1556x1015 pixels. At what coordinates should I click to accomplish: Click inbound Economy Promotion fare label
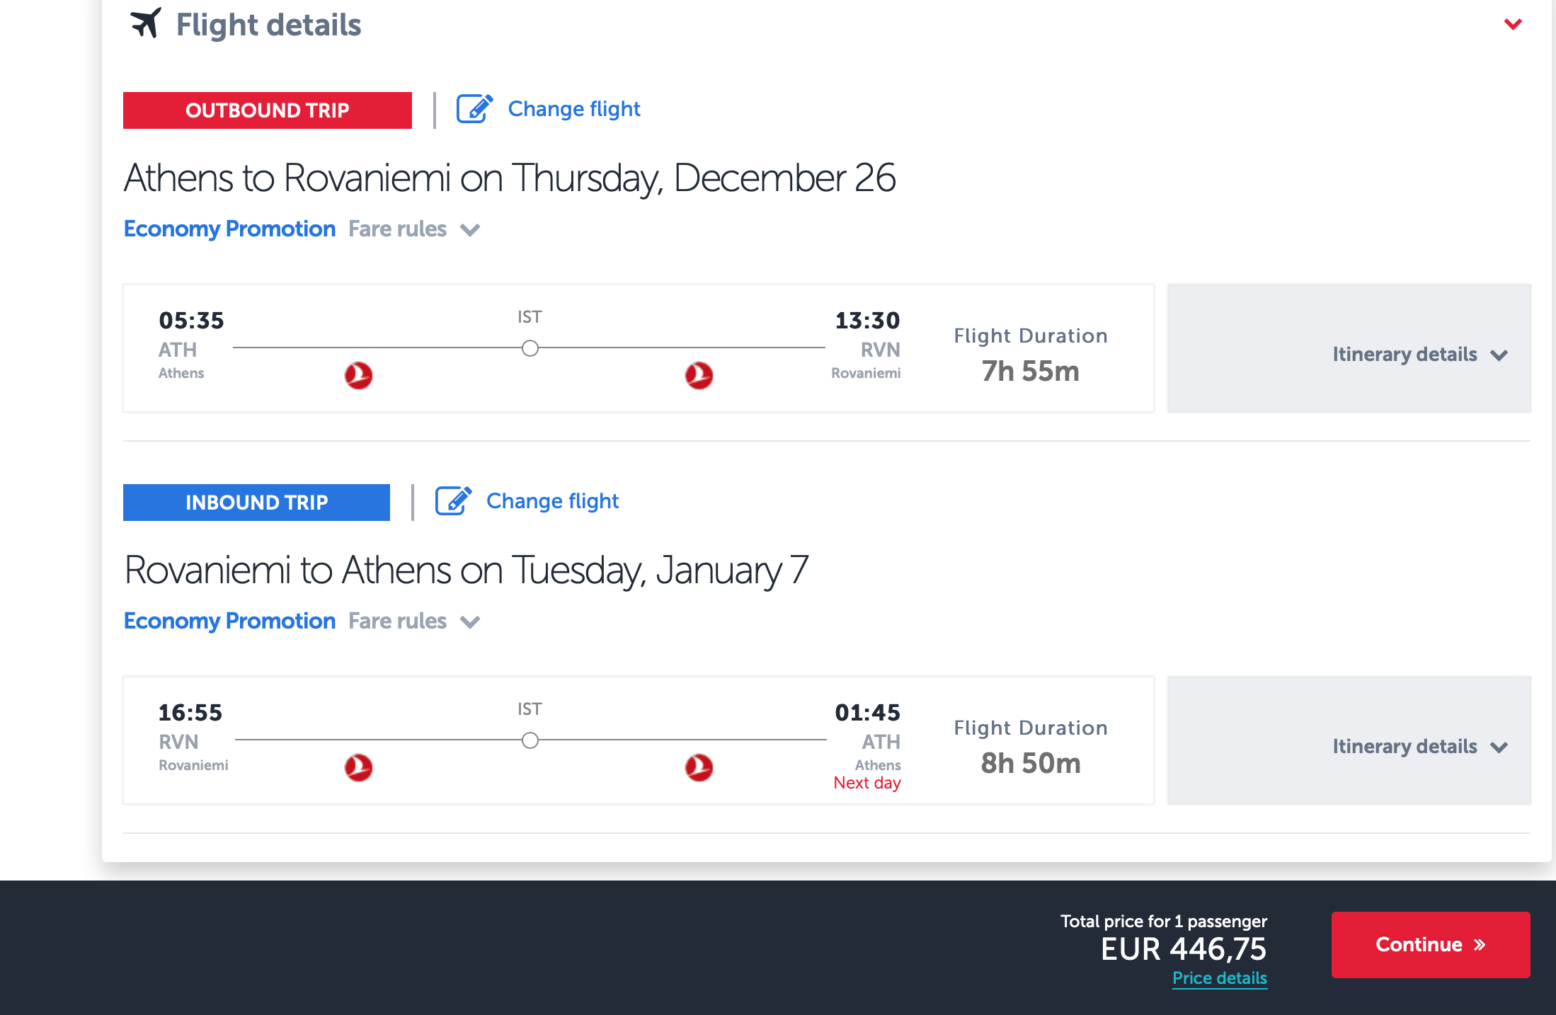(x=229, y=621)
